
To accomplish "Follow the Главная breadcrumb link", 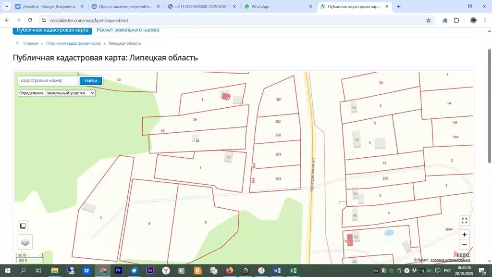I will [31, 43].
